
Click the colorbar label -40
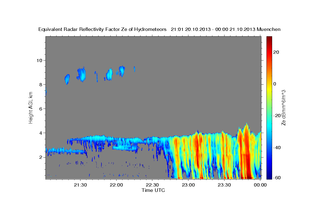[x=277, y=147]
